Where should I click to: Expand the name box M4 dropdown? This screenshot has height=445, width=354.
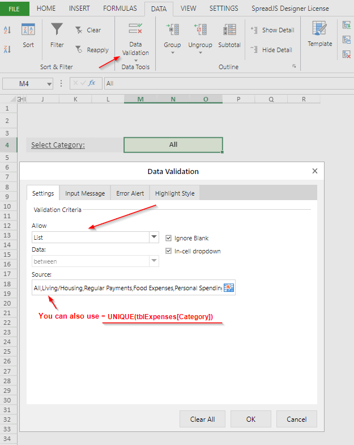[x=49, y=84]
